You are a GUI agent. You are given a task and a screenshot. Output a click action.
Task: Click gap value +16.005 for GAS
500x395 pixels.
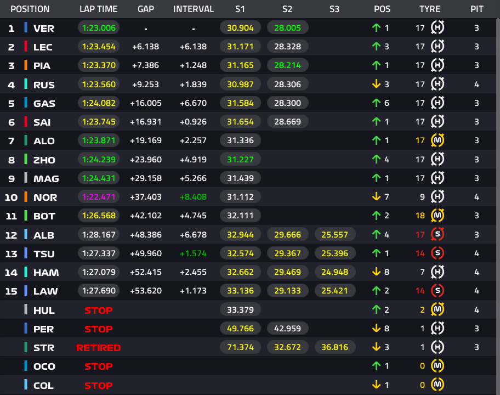coord(146,103)
